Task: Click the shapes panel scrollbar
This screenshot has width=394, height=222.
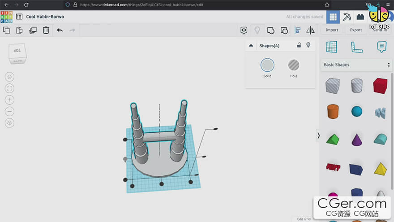Action: 392,131
